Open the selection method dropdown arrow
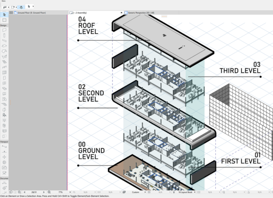Image resolution: width=273 pixels, height=198 pixels. coord(9,7)
